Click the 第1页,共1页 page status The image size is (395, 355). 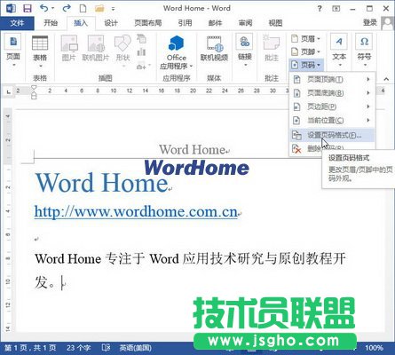pyautogui.click(x=30, y=348)
